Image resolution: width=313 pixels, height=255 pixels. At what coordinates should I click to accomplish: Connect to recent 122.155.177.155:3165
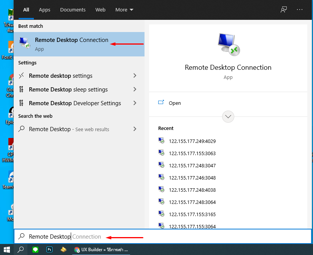(192, 214)
